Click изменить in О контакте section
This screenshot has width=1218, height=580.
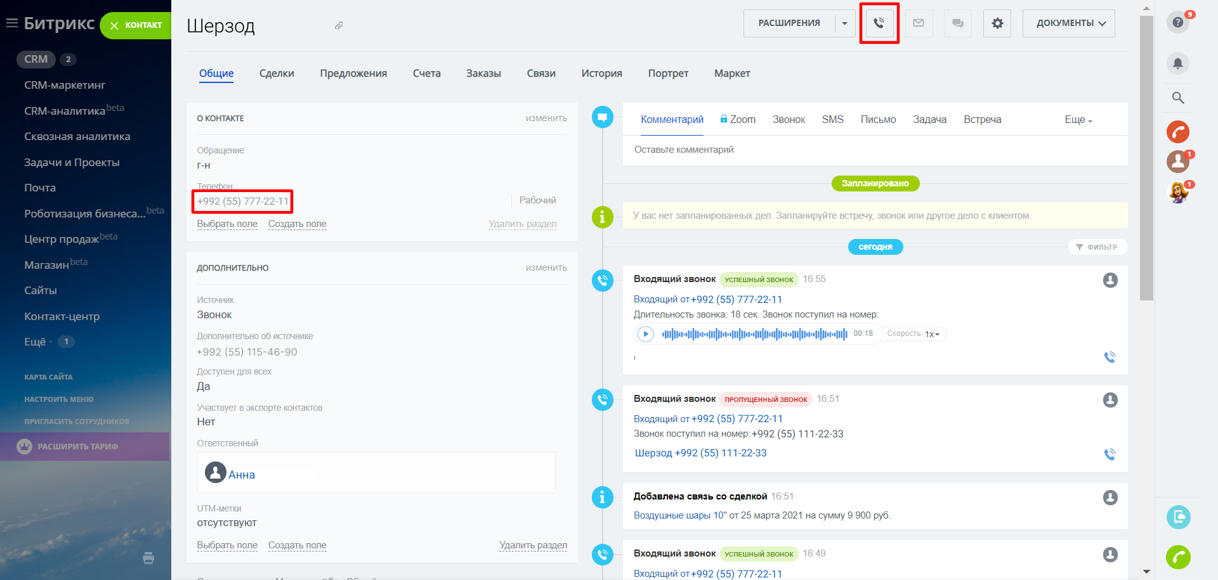click(546, 119)
